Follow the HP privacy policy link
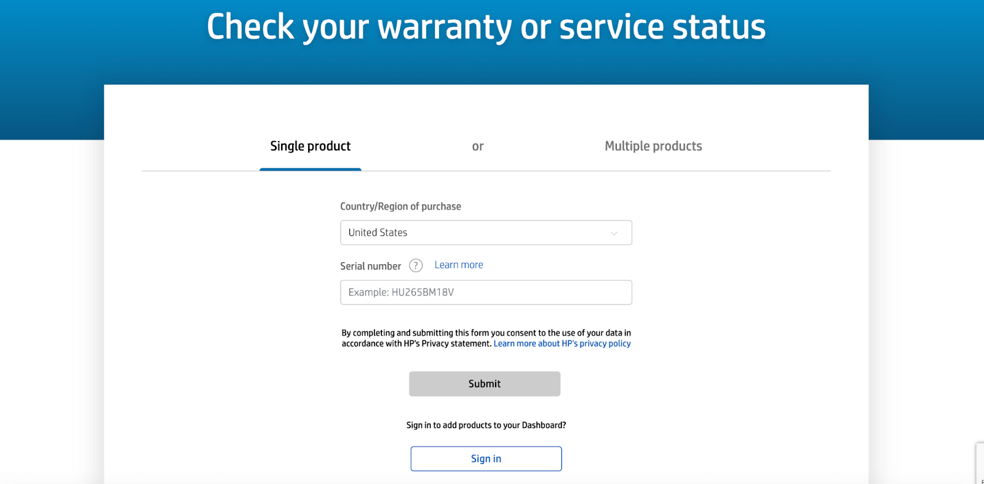Image resolution: width=984 pixels, height=484 pixels. click(561, 343)
